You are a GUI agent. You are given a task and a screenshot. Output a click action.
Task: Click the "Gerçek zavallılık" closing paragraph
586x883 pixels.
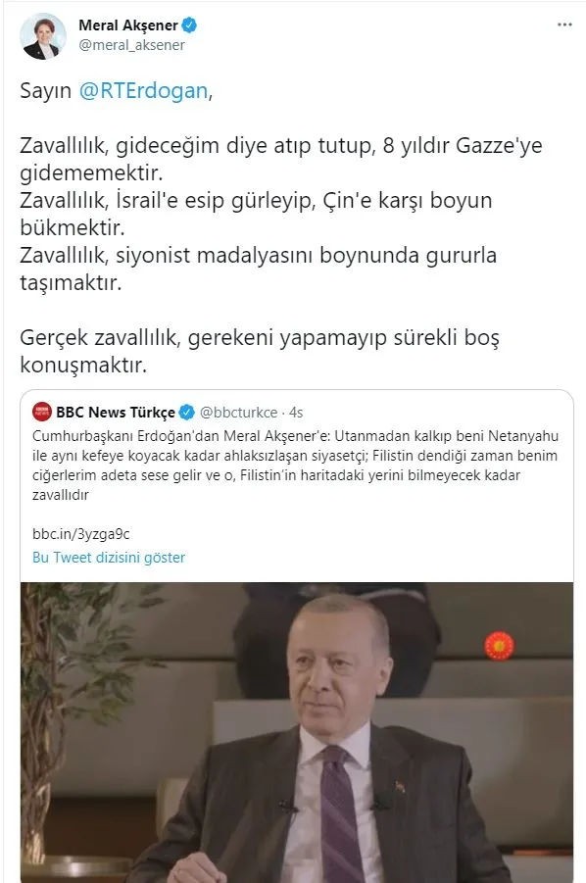pyautogui.click(x=260, y=351)
